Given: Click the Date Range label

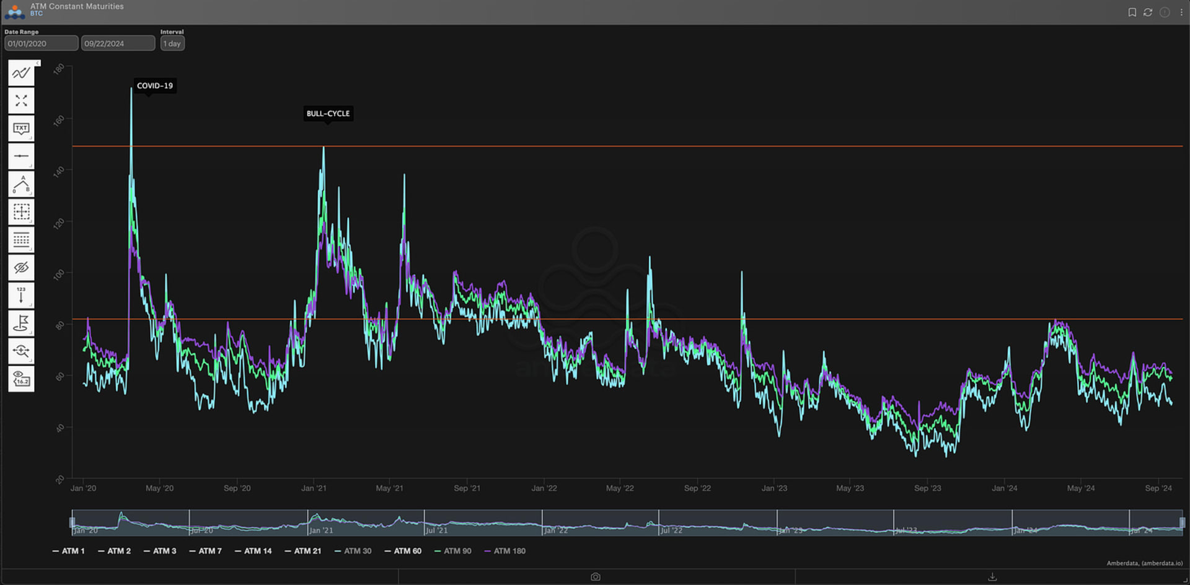Looking at the screenshot, I should pyautogui.click(x=22, y=32).
